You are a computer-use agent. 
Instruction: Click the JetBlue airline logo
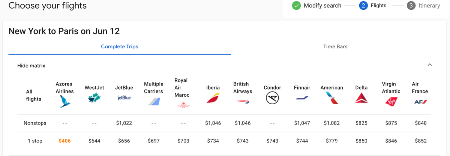124,97
